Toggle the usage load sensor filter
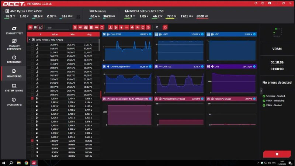This screenshot has height=166, width=295. (143, 27)
